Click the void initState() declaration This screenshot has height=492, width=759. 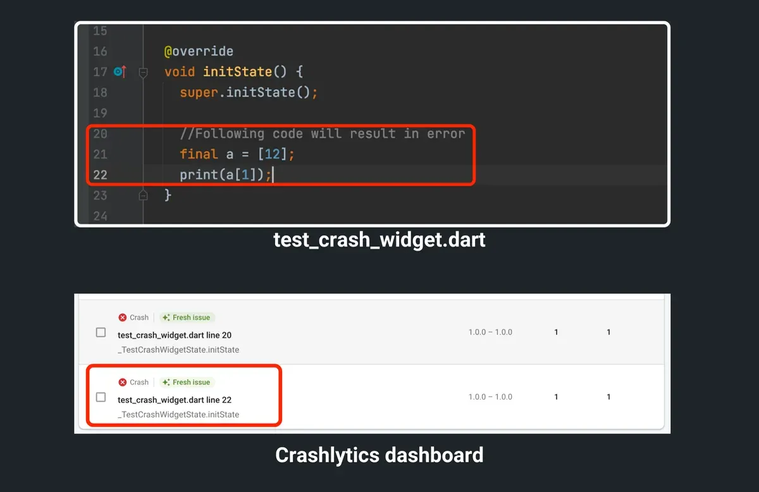click(233, 72)
